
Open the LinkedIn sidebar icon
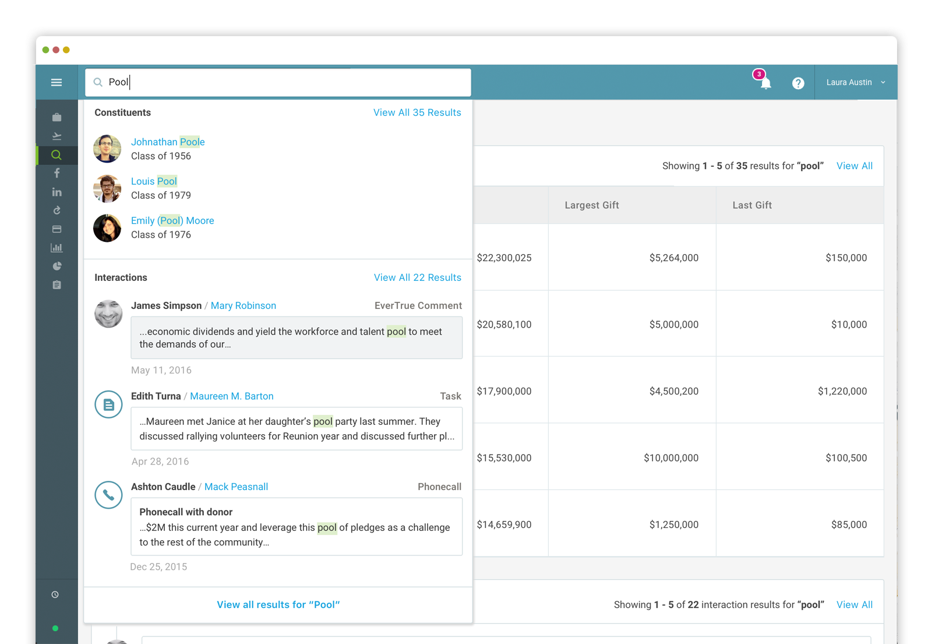pyautogui.click(x=57, y=192)
